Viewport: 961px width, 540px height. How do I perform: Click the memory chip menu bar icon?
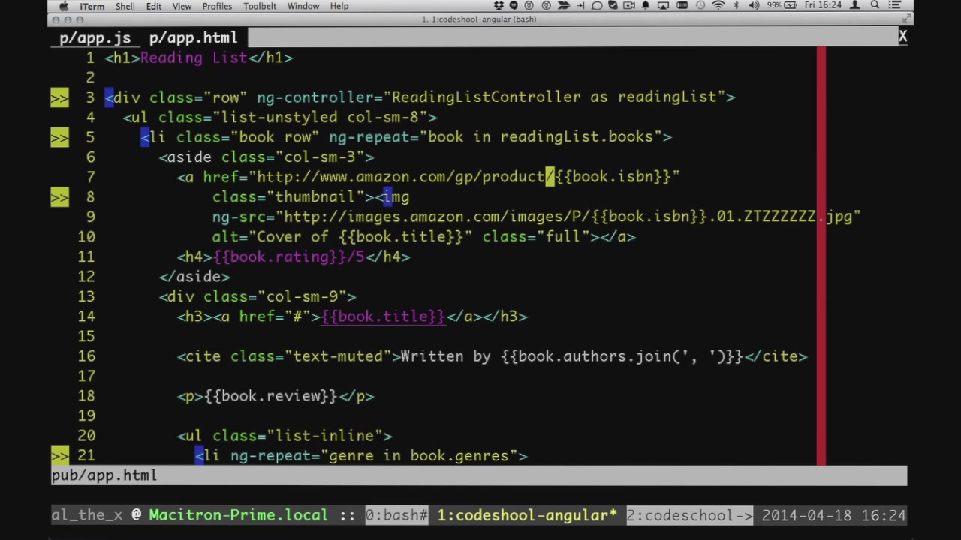(682, 6)
